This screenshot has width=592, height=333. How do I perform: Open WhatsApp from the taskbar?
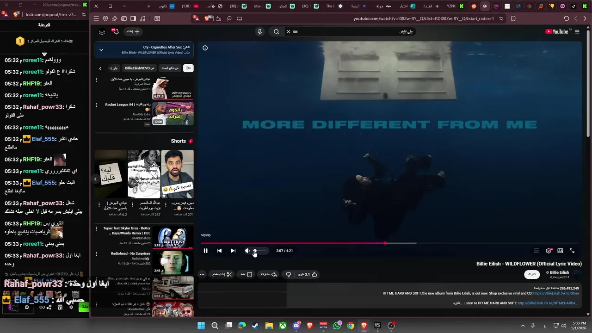point(337,326)
